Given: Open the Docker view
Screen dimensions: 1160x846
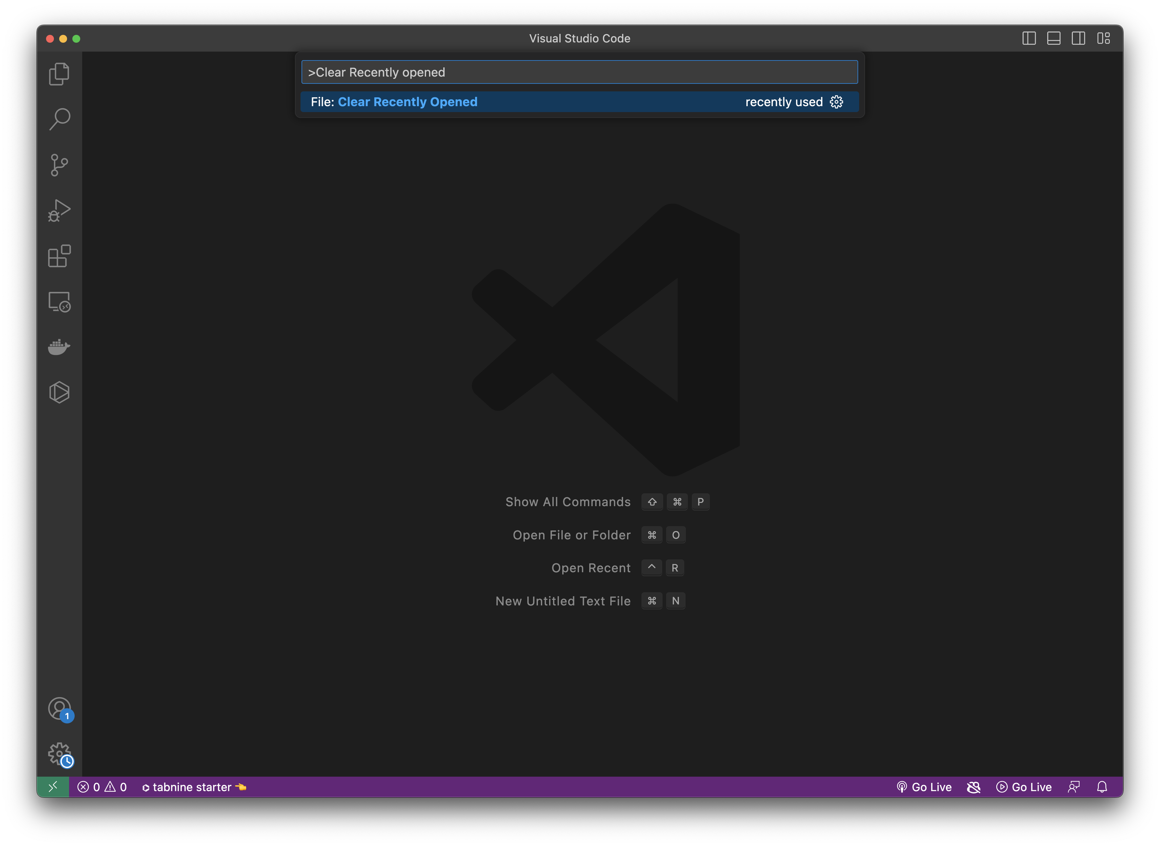Looking at the screenshot, I should coord(59,347).
